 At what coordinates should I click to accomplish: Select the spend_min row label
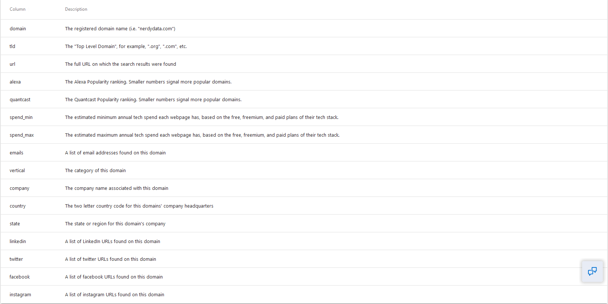click(21, 117)
